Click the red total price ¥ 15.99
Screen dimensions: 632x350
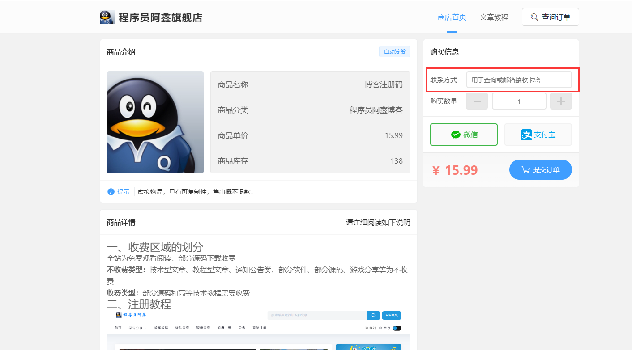point(455,170)
